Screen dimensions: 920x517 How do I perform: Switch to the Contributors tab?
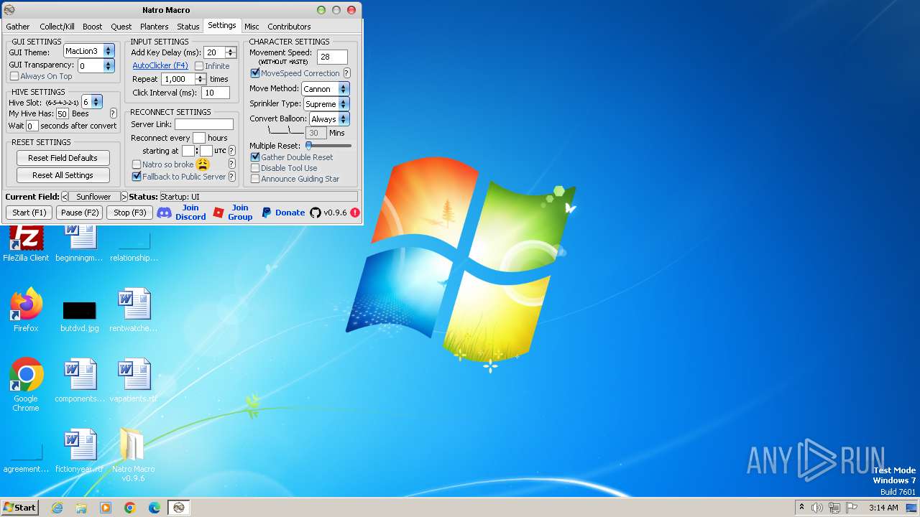pyautogui.click(x=289, y=27)
